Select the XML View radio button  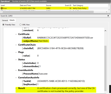pos(20,25)
